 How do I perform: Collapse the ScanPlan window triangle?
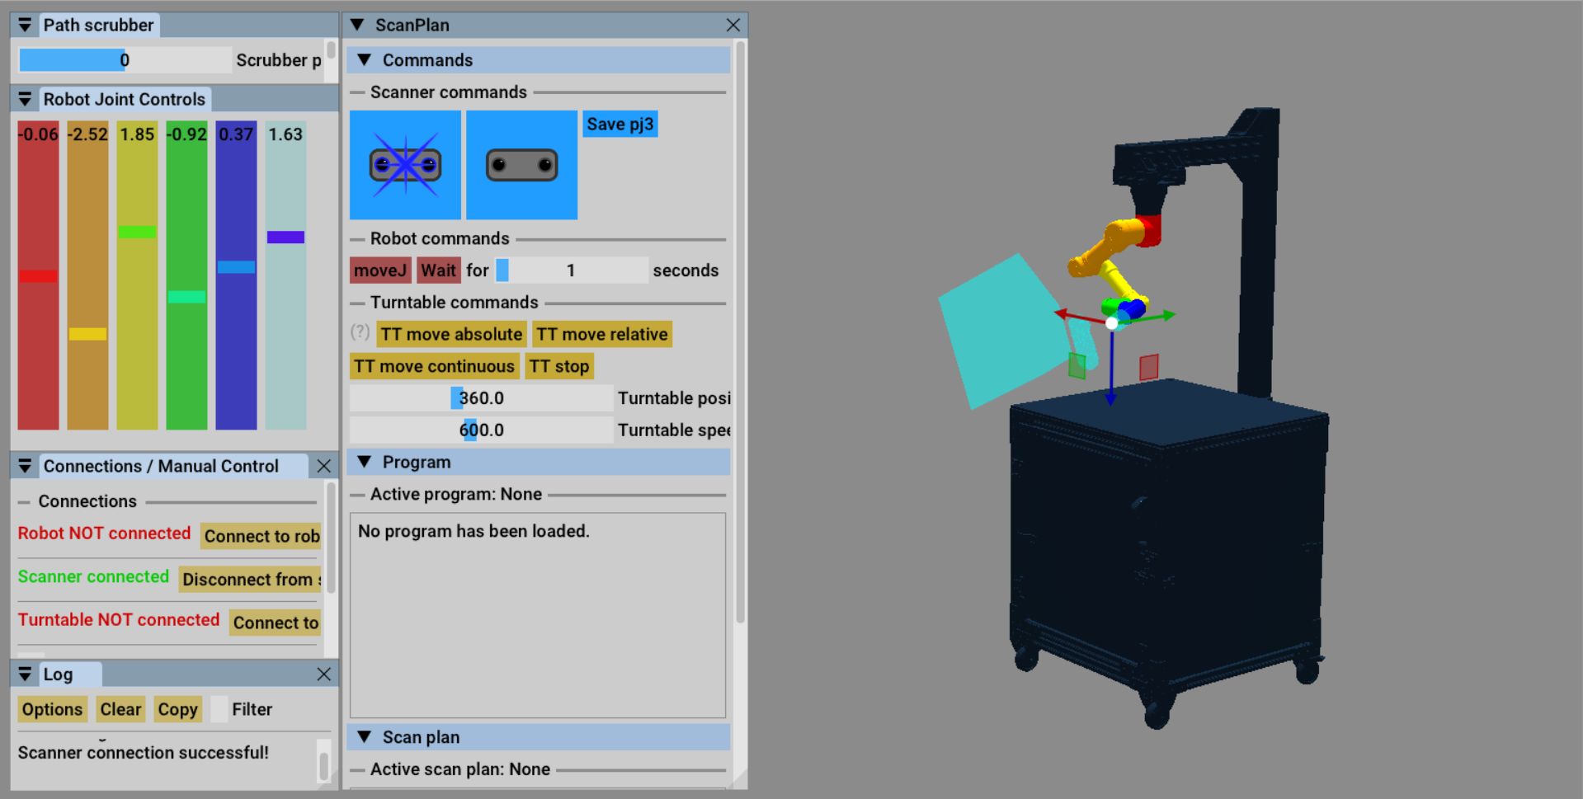coord(357,25)
